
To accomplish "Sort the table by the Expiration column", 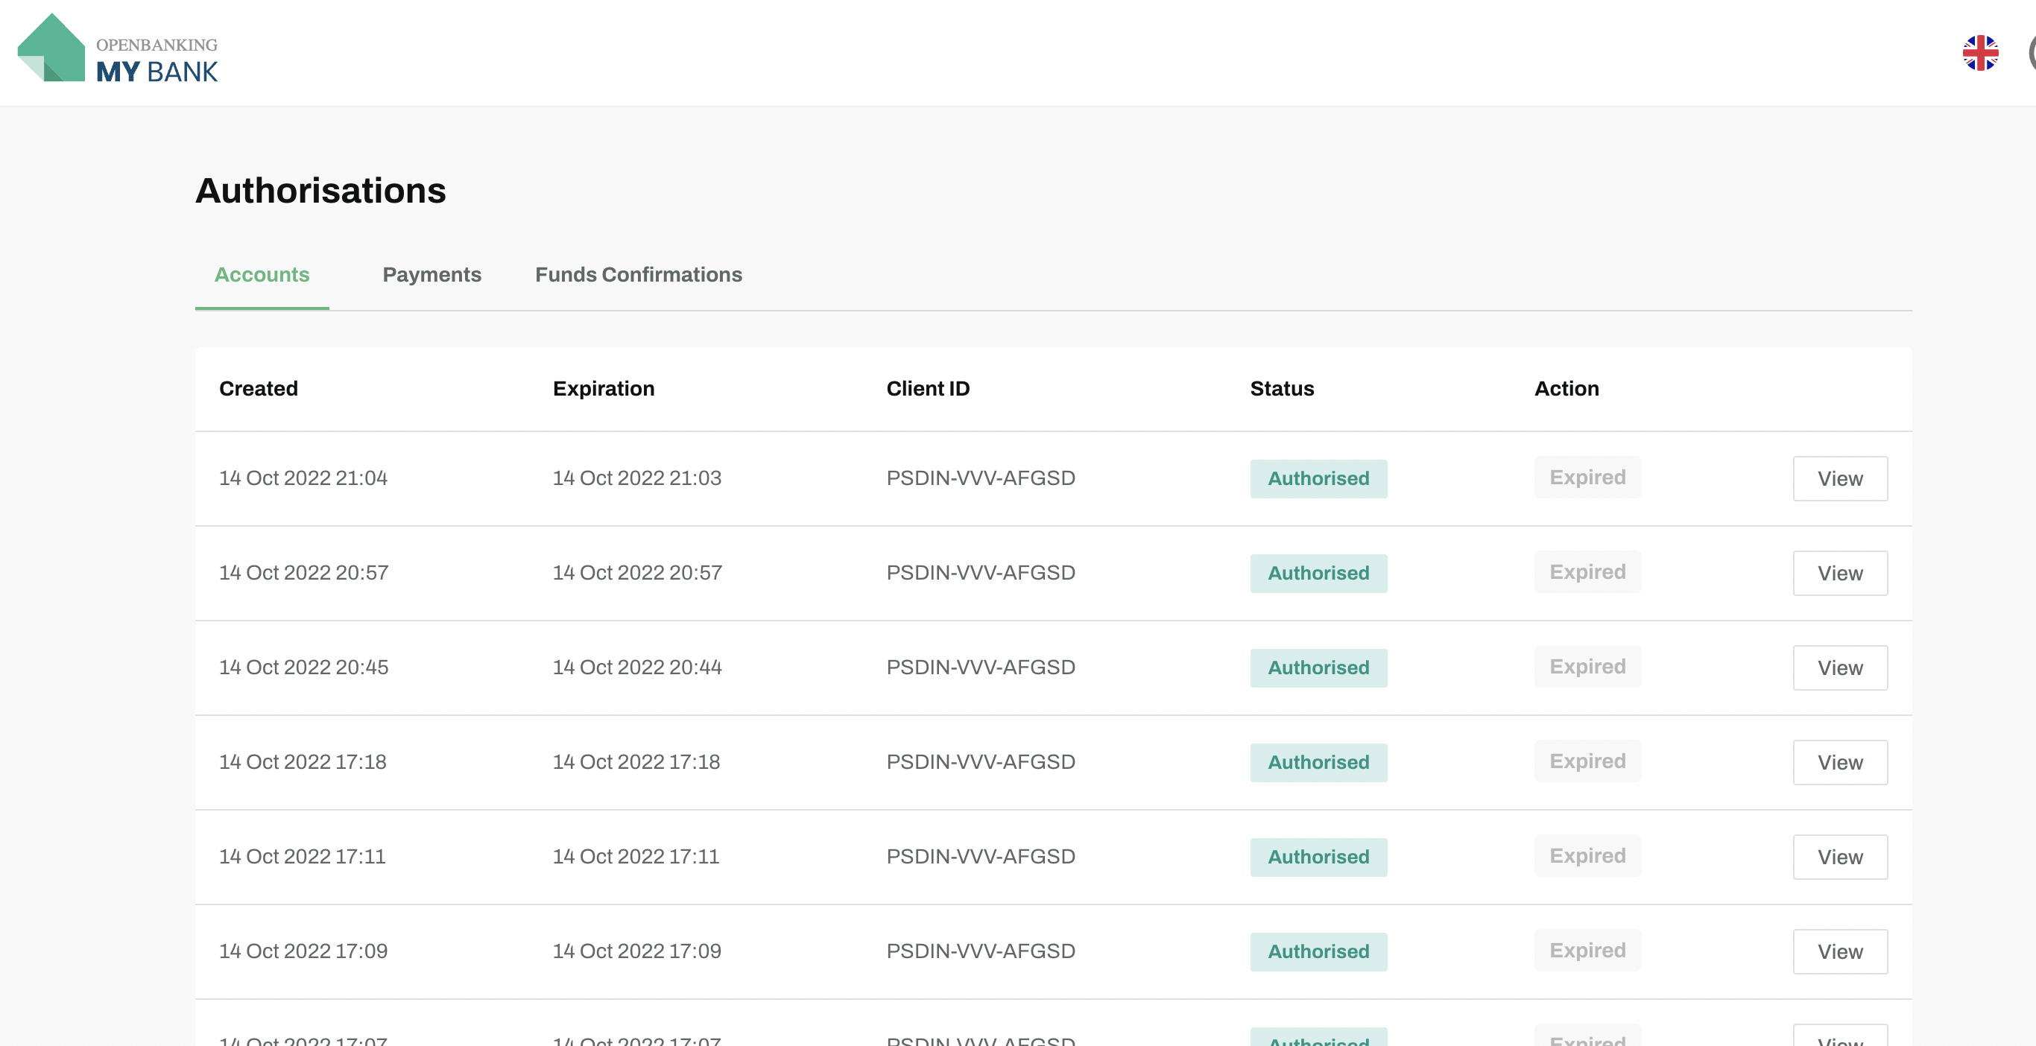I will tap(603, 388).
